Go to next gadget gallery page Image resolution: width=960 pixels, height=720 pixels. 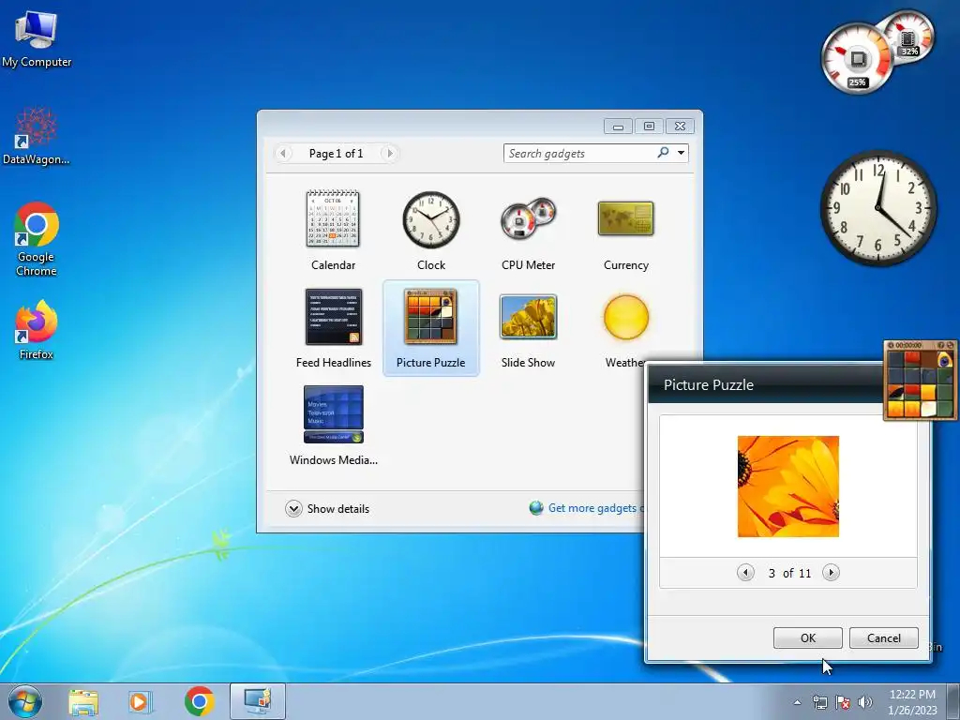tap(389, 153)
